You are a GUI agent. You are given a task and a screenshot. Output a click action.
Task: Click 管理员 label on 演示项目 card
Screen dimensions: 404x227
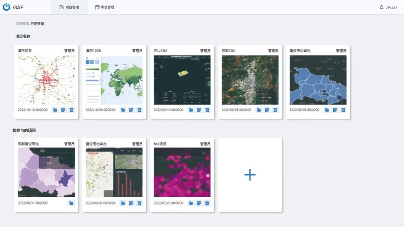(69, 51)
